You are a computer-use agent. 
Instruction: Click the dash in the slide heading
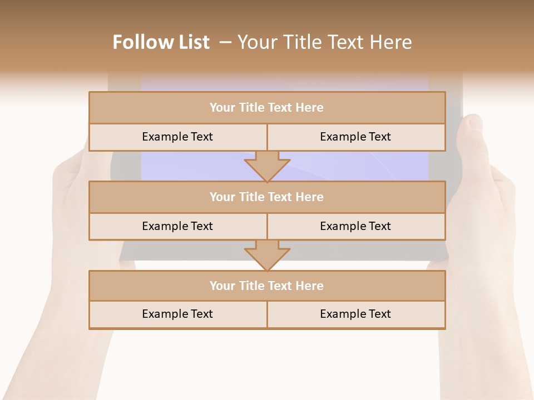(225, 42)
